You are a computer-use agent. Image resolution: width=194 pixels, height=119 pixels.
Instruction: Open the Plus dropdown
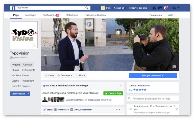click(x=80, y=75)
